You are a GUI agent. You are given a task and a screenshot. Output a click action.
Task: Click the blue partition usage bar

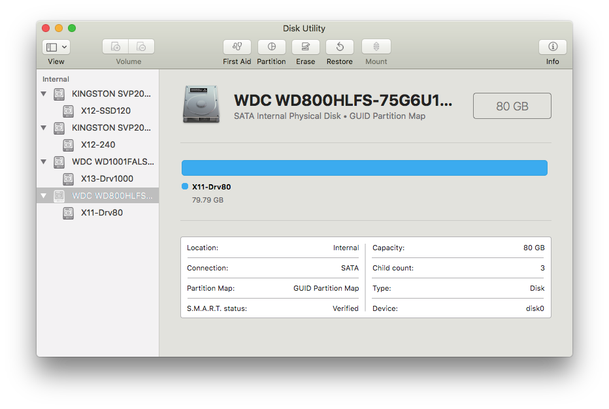click(365, 168)
